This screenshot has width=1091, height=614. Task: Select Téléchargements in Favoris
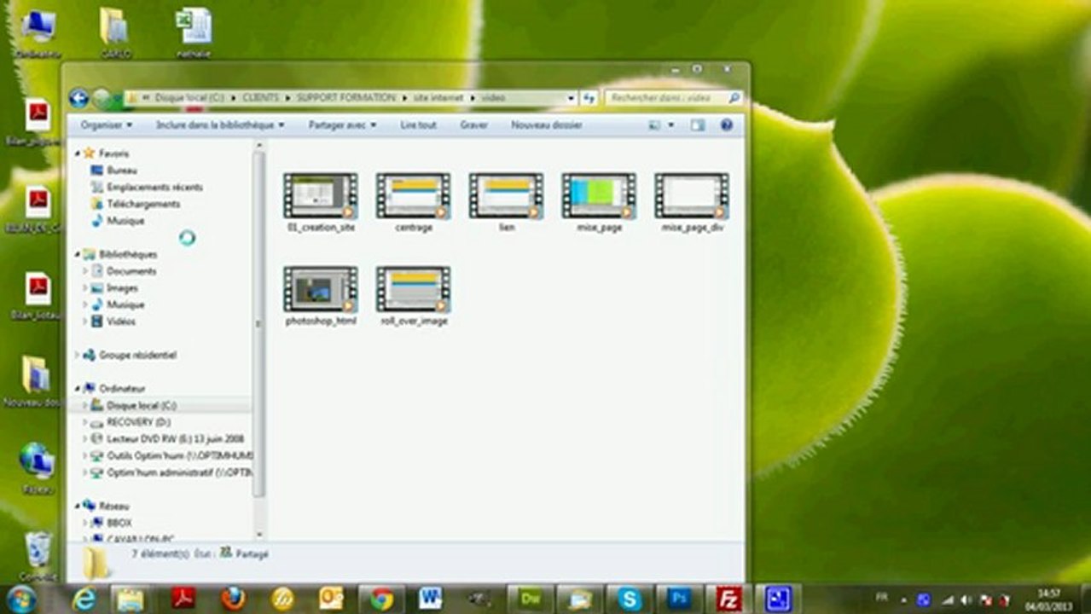tap(142, 204)
